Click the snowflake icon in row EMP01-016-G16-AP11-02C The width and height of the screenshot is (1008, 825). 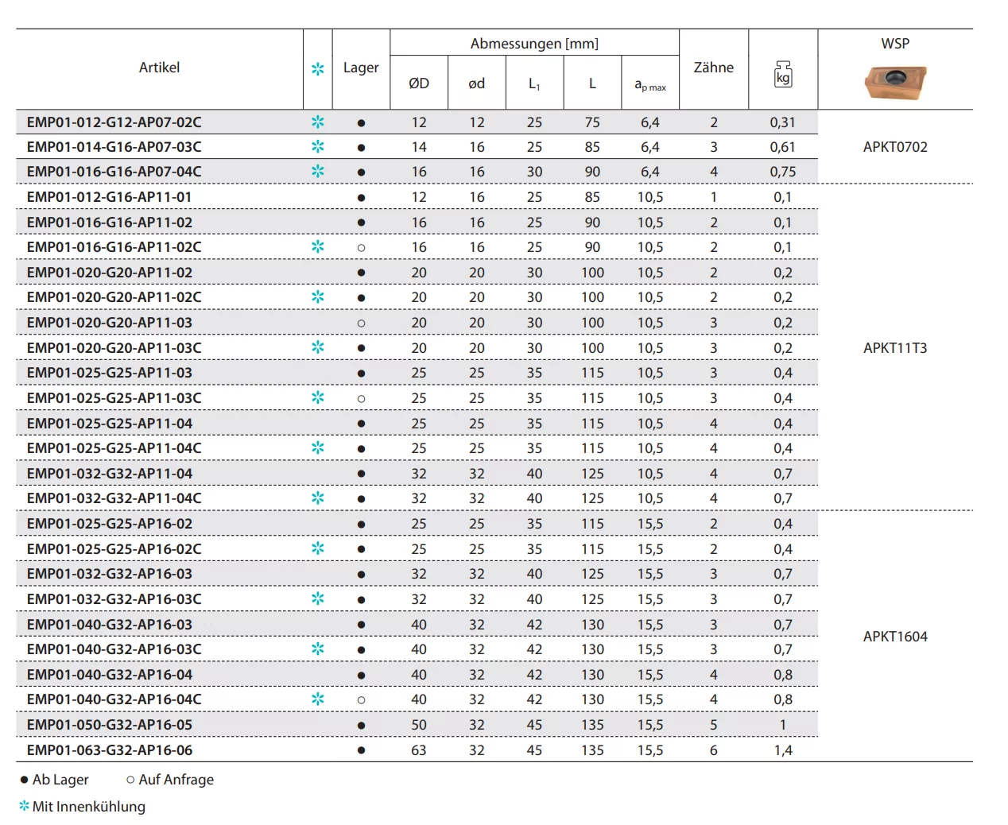[318, 247]
